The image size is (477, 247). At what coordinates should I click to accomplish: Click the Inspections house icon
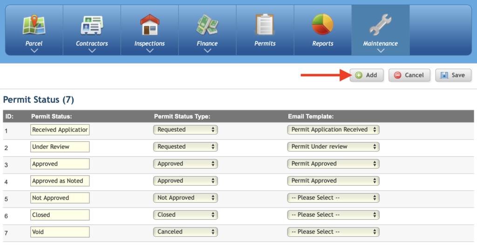[150, 25]
